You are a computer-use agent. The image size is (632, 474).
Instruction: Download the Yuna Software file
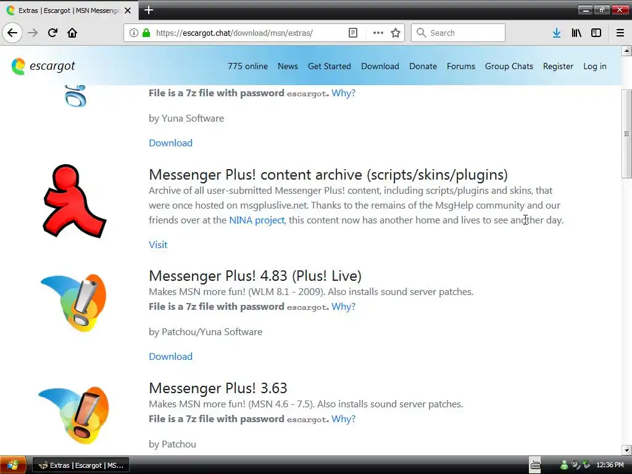pos(170,143)
